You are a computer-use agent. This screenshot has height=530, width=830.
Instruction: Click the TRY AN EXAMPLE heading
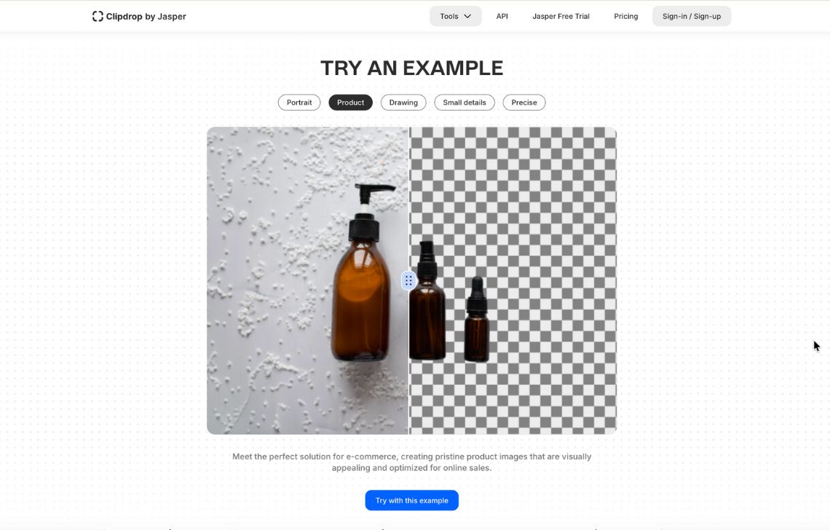click(412, 68)
